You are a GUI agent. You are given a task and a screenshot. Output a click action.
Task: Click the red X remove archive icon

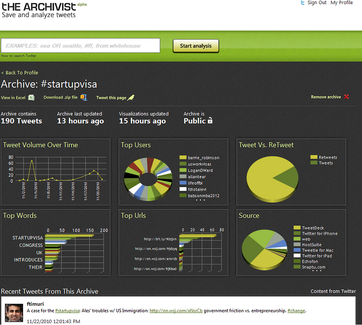point(346,97)
